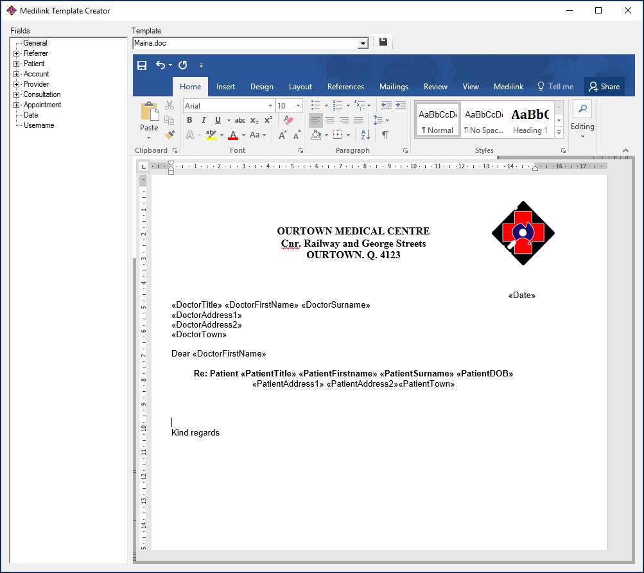Image resolution: width=644 pixels, height=573 pixels.
Task: Switch to the Insert tab
Action: pyautogui.click(x=225, y=87)
